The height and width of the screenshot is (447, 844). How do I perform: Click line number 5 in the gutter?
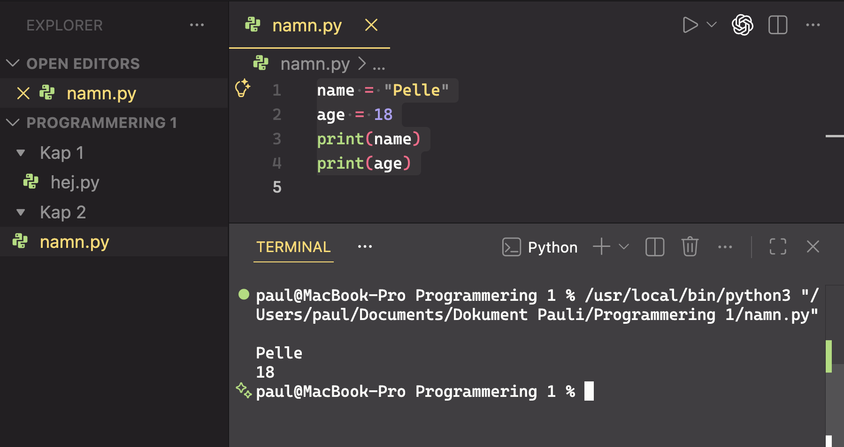pyautogui.click(x=277, y=187)
